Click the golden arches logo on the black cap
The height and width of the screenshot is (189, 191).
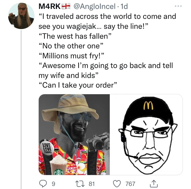[148, 105]
